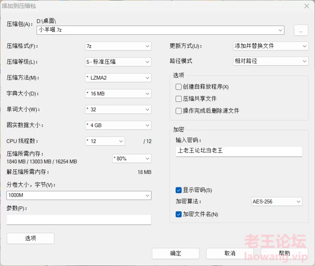Screen dimensions: 315x266
Task: Click the password input field
Action: pyautogui.click(x=239, y=151)
